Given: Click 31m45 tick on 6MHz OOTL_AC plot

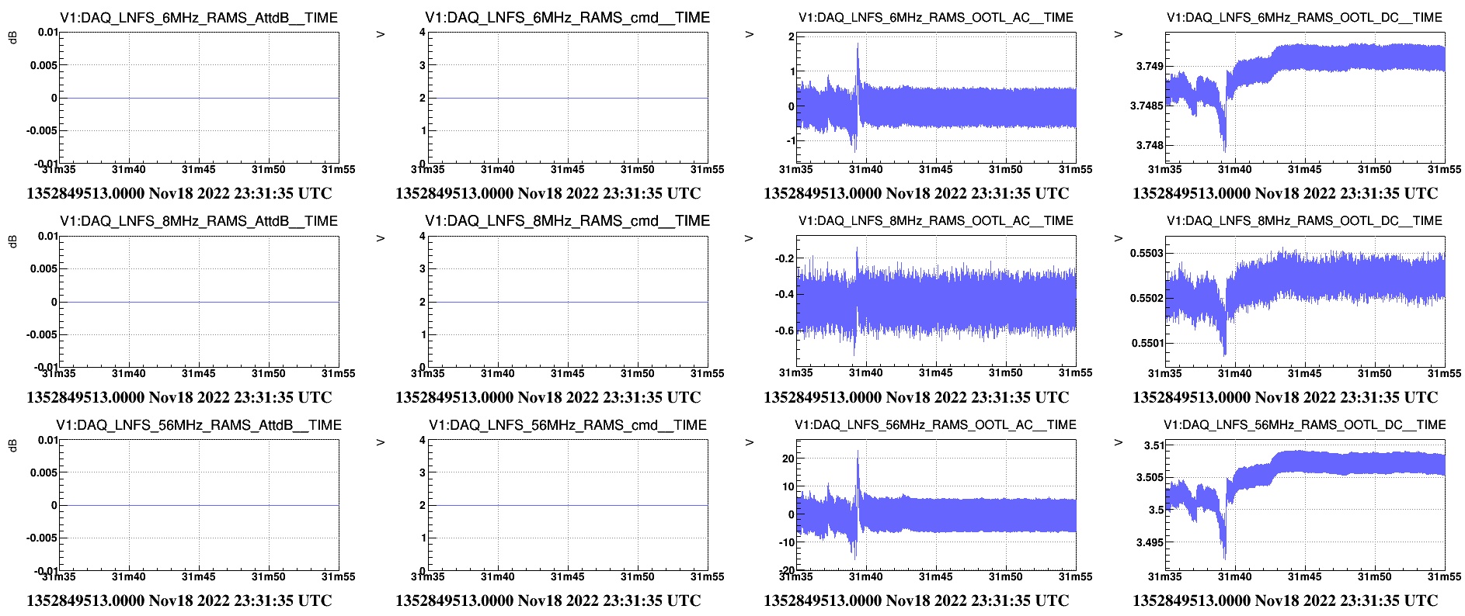Looking at the screenshot, I should point(935,169).
